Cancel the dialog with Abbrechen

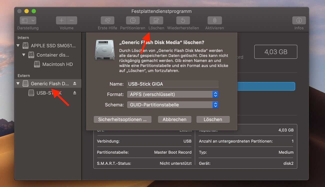[x=174, y=119]
